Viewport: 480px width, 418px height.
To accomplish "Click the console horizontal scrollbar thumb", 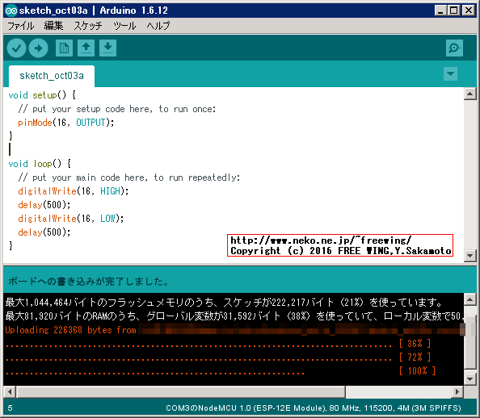I will (x=181, y=391).
